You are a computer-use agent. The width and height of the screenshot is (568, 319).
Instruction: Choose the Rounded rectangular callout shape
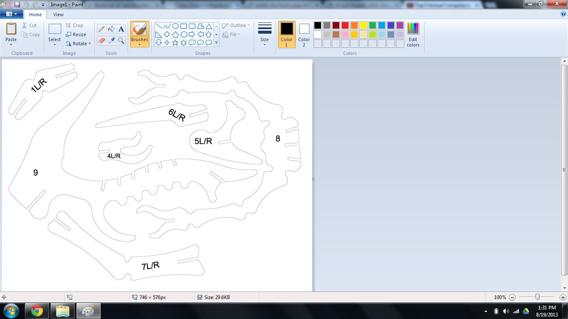192,42
